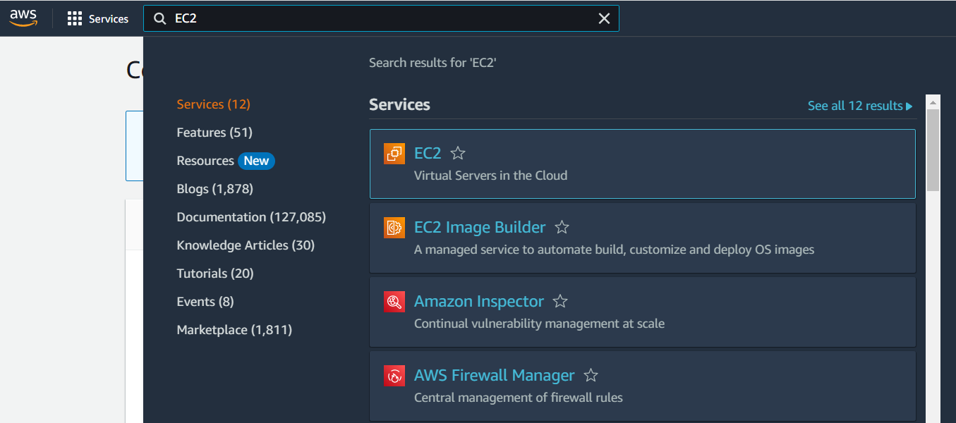
Task: Open the EC2 service link
Action: click(x=428, y=153)
